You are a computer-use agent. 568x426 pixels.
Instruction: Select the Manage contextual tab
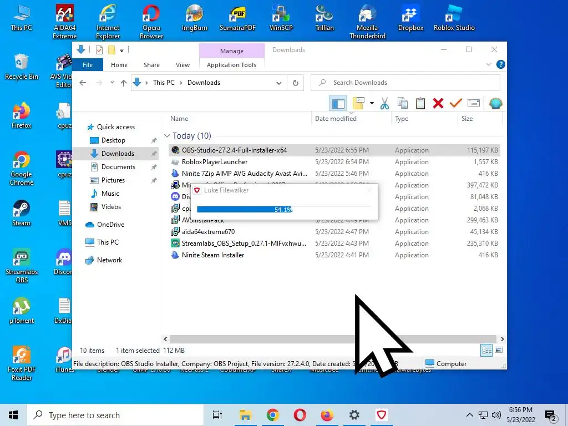232,51
